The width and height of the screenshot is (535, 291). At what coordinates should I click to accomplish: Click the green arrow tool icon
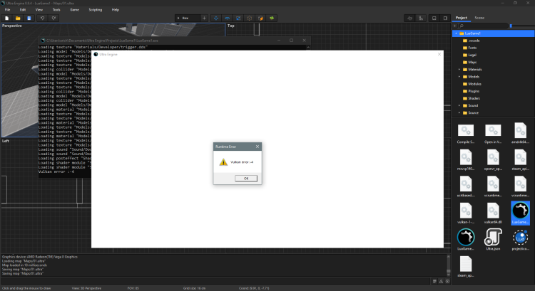coord(272,18)
